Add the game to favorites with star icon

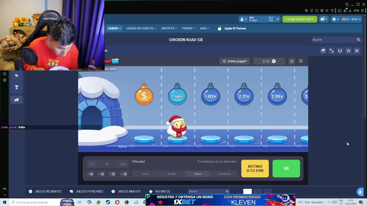(x=348, y=51)
